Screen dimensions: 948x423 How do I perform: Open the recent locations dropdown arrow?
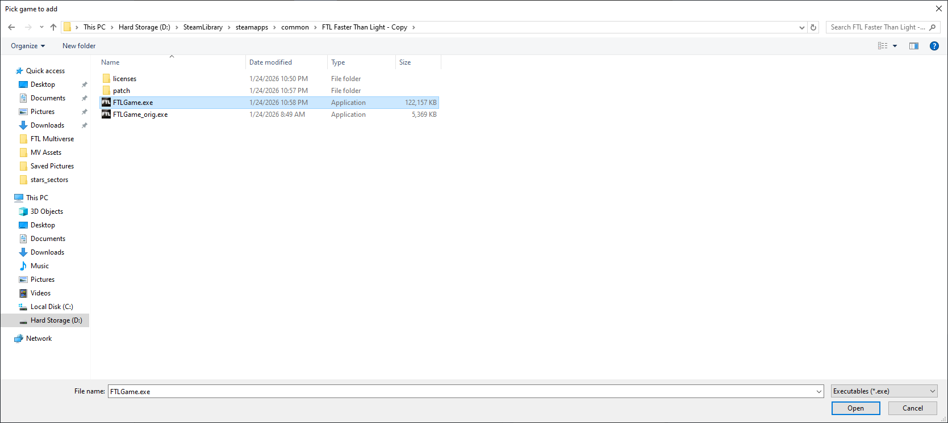click(x=41, y=27)
